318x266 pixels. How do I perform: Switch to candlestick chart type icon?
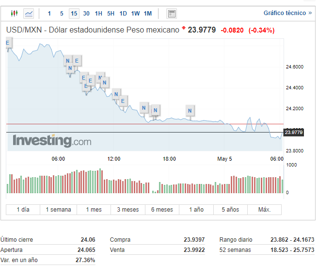(x=14, y=13)
